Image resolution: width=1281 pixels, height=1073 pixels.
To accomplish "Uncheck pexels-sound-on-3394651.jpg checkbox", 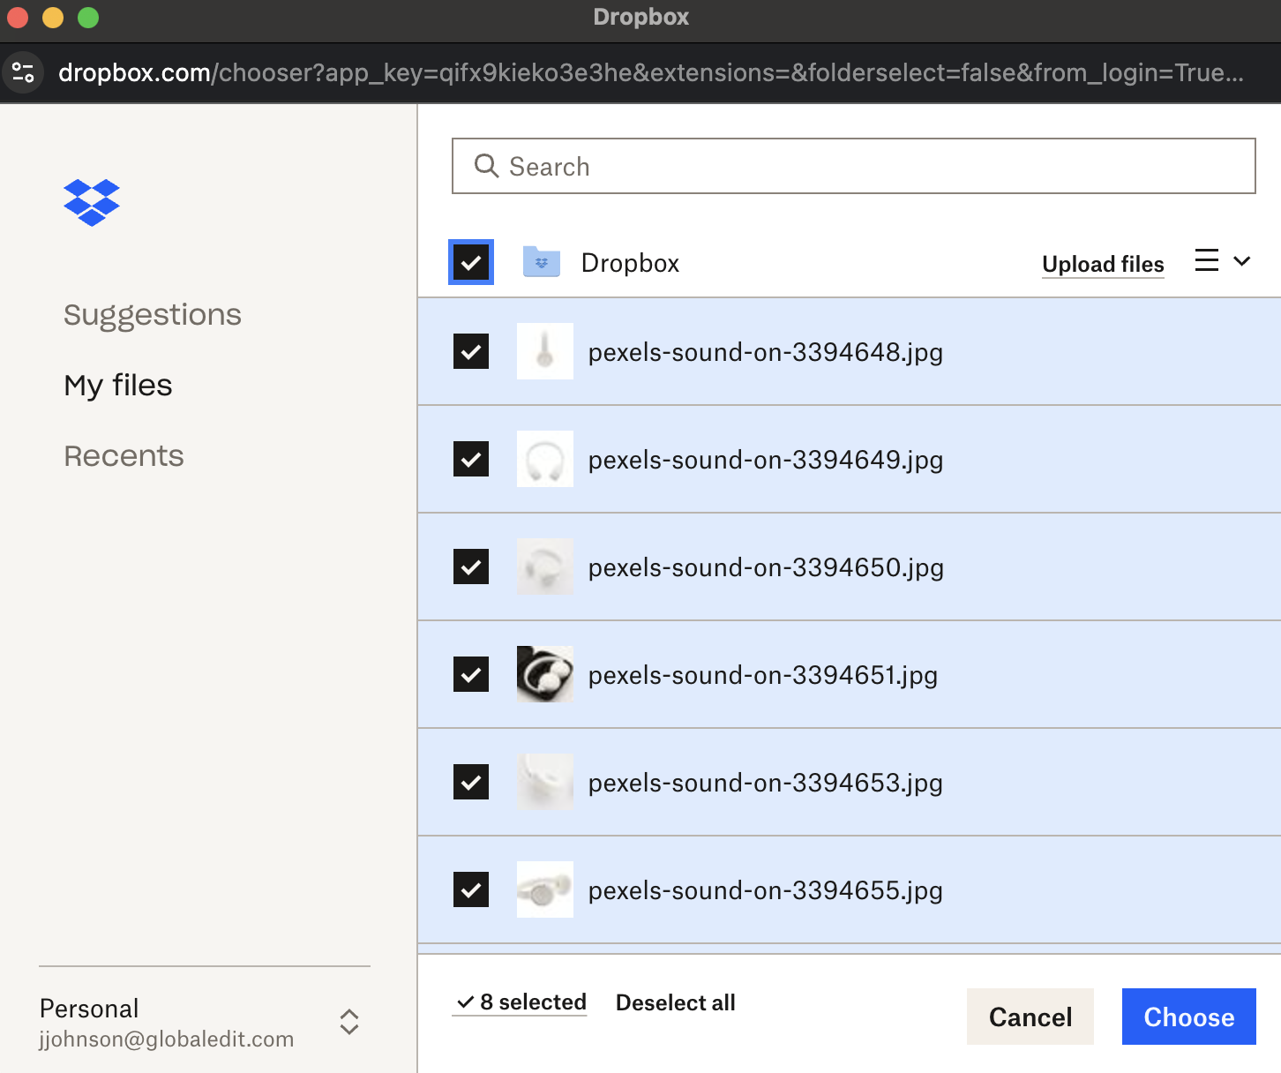I will (471, 674).
